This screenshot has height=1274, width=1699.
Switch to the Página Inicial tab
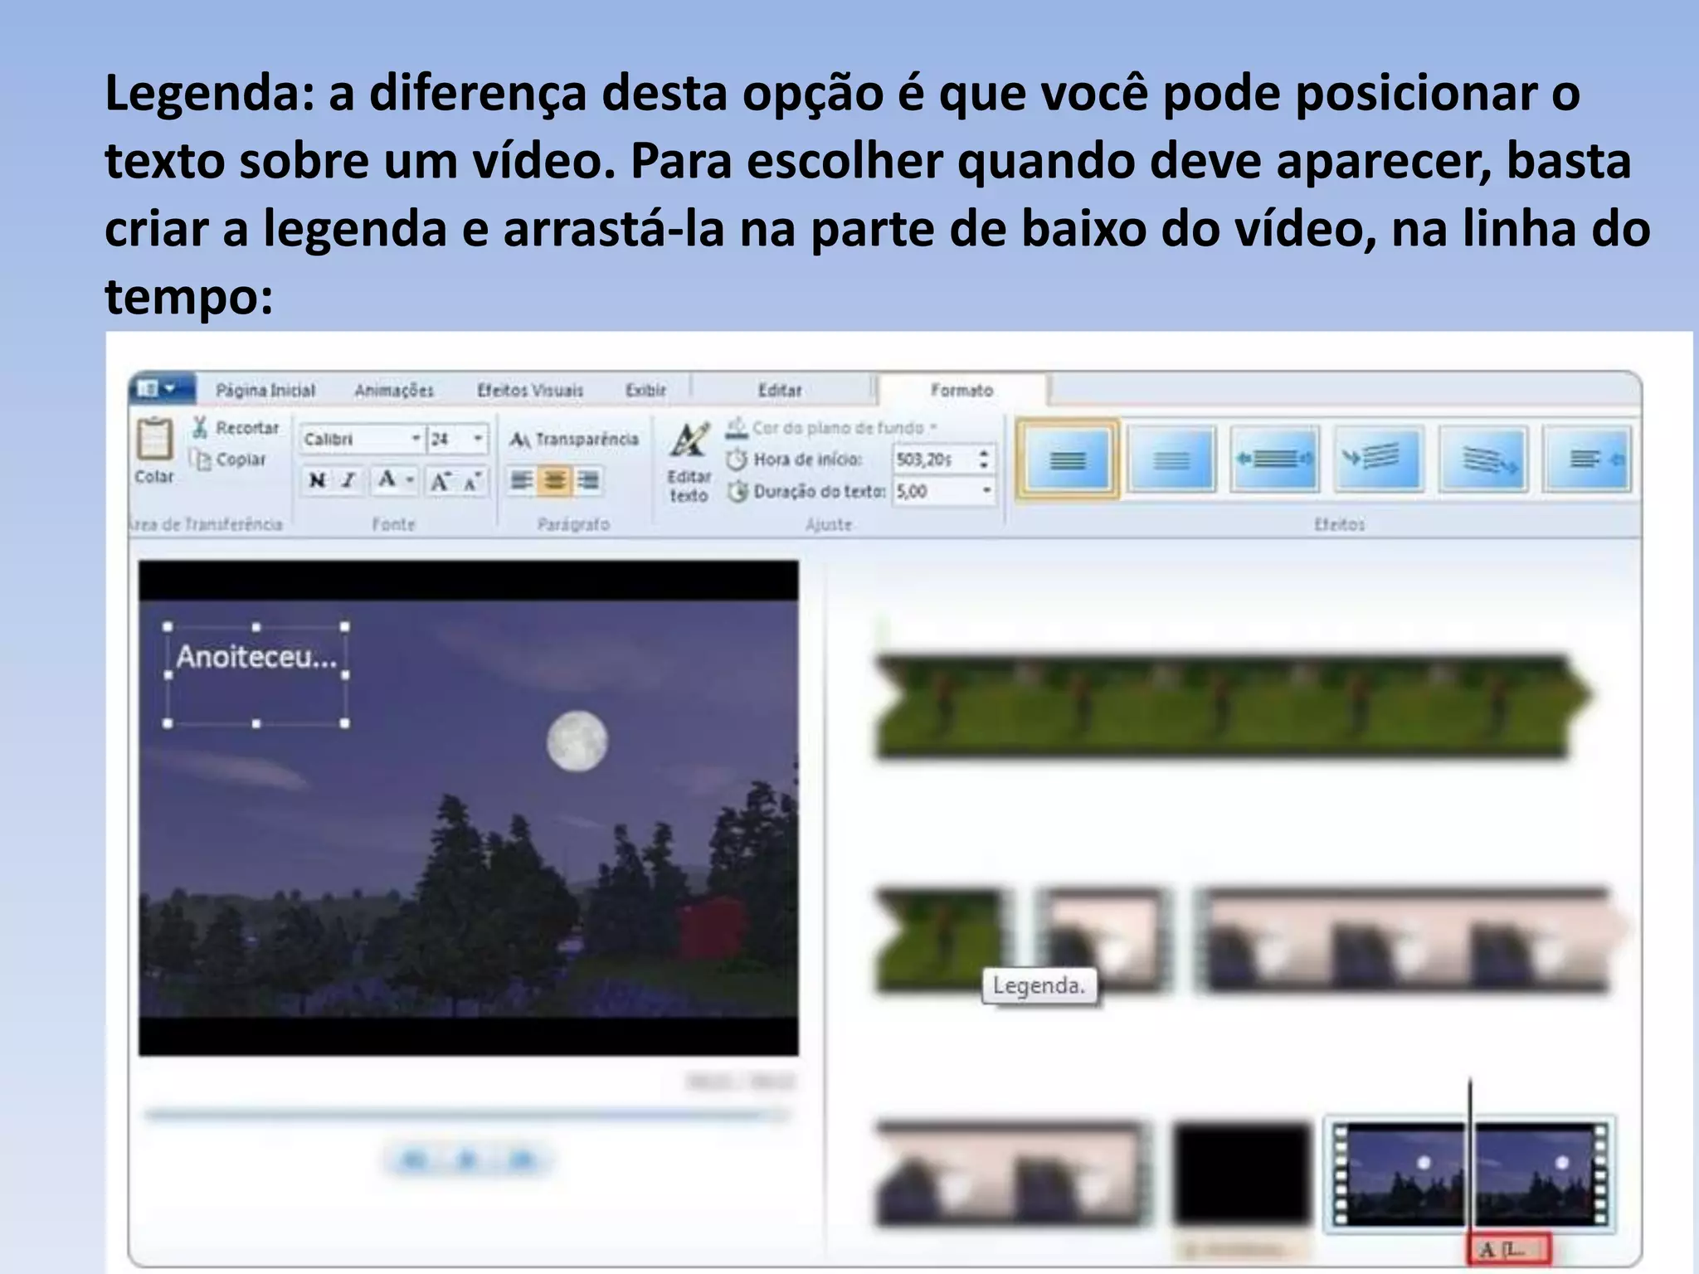[x=265, y=390]
